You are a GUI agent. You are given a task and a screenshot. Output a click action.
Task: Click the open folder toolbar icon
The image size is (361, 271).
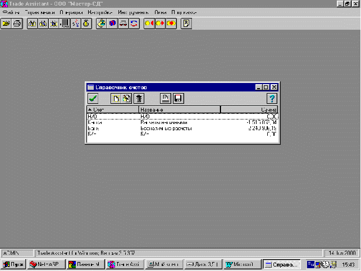coord(6,23)
